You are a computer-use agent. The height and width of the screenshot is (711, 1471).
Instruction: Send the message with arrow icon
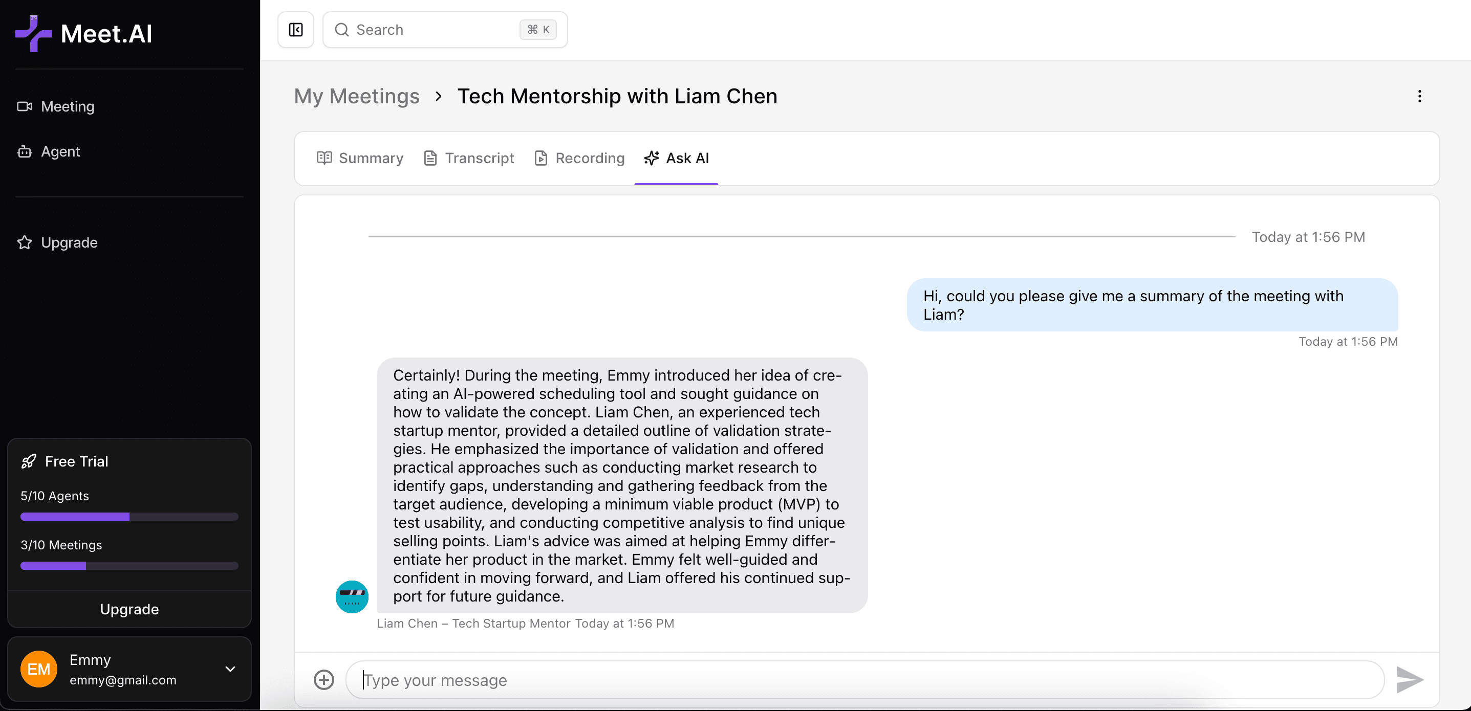click(x=1410, y=680)
